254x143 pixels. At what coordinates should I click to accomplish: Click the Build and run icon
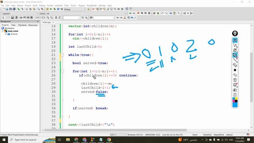click(55, 9)
